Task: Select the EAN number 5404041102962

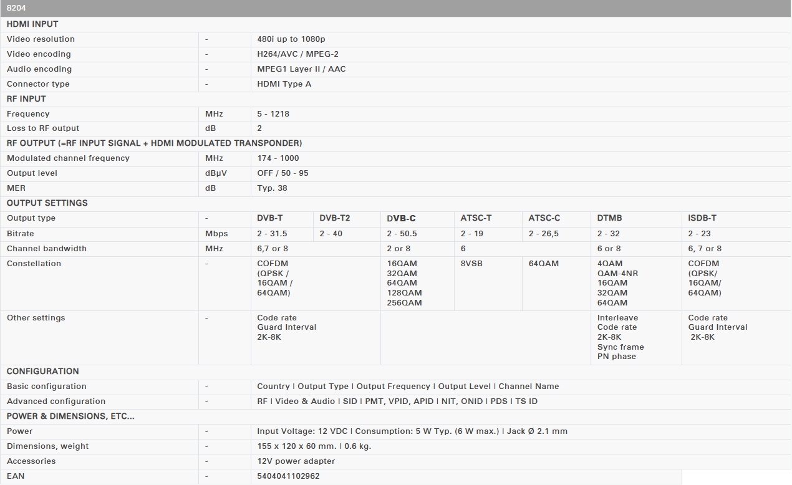Action: pyautogui.click(x=288, y=476)
